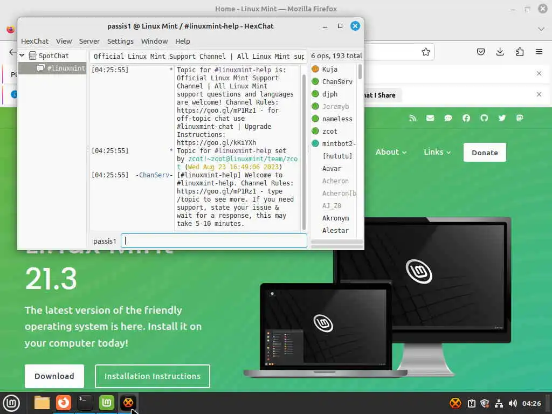The image size is (552, 414).
Task: Focus the chat message input box
Action: (213, 241)
